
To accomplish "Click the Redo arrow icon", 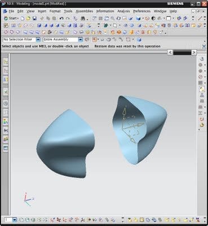I will click(x=68, y=18).
